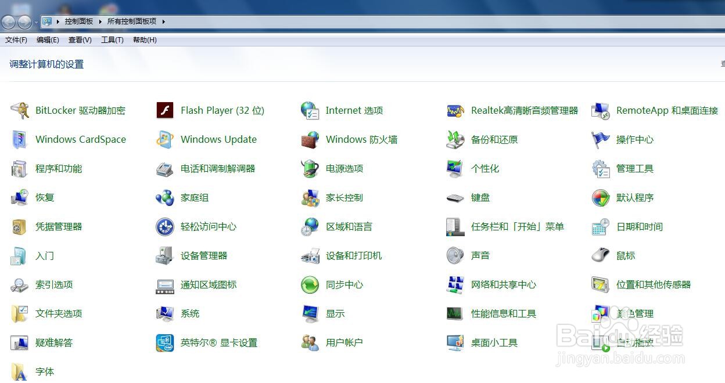The image size is (725, 383).
Task: Click the back navigation arrow button
Action: coord(9,22)
